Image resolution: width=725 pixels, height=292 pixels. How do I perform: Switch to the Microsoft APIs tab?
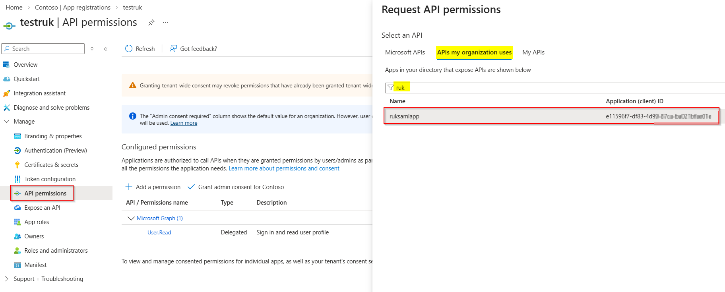pyautogui.click(x=405, y=52)
